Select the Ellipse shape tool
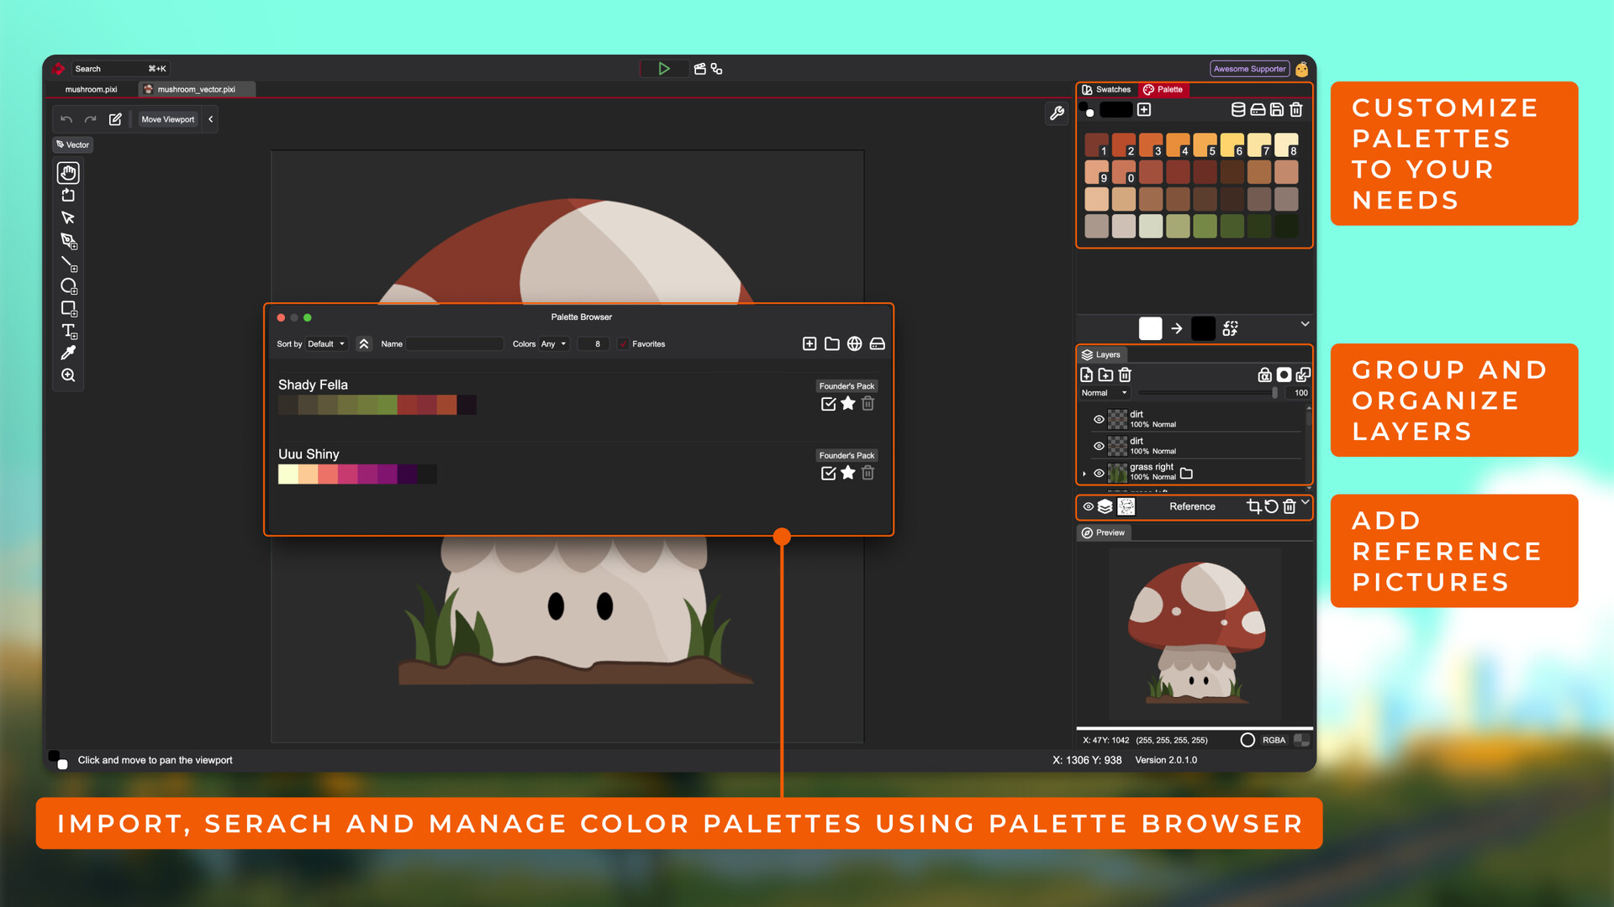This screenshot has height=907, width=1614. tap(68, 286)
